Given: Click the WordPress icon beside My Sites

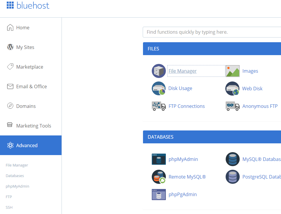Looking at the screenshot, I should coord(10,47).
